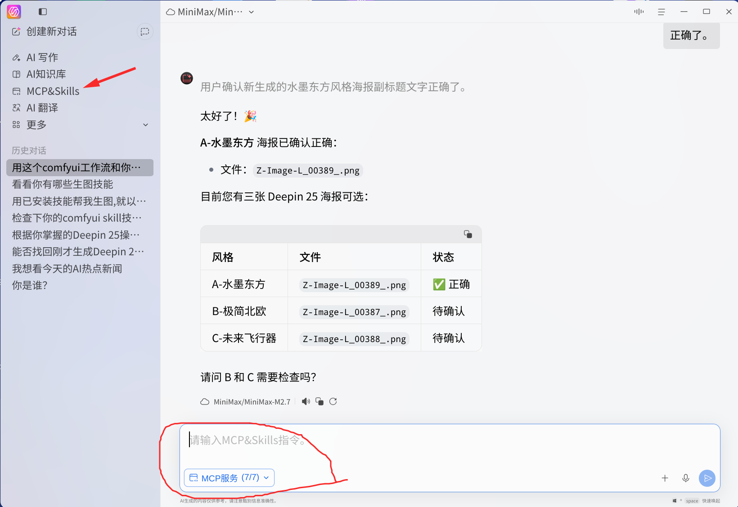Click the ✅ 正确 status cell
Viewport: 738px width, 507px height.
click(451, 284)
